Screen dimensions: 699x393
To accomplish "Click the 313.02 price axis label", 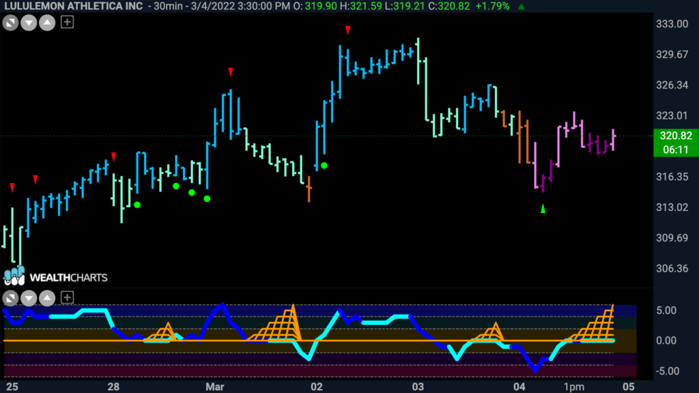I will point(672,207).
